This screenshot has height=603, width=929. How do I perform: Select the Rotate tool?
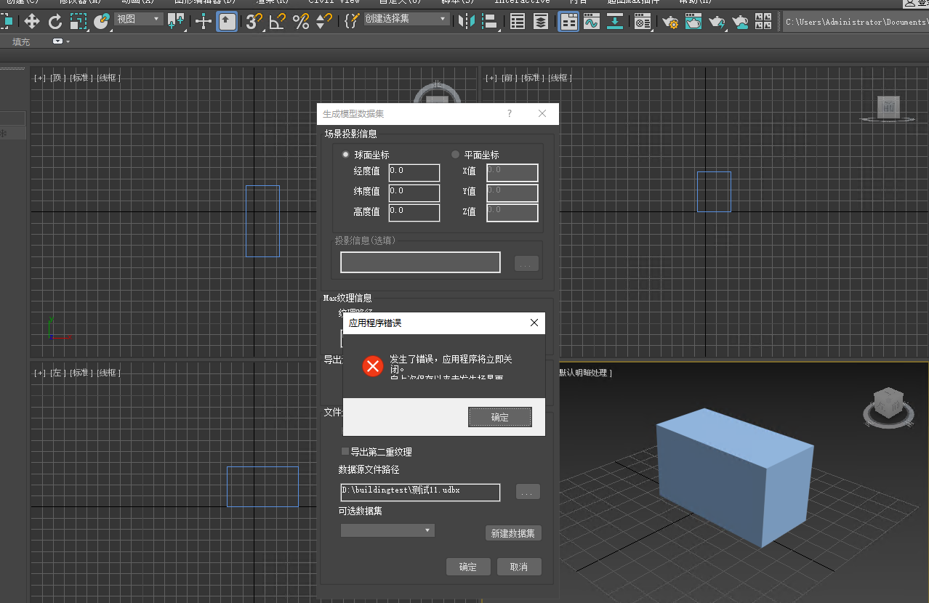pos(55,21)
